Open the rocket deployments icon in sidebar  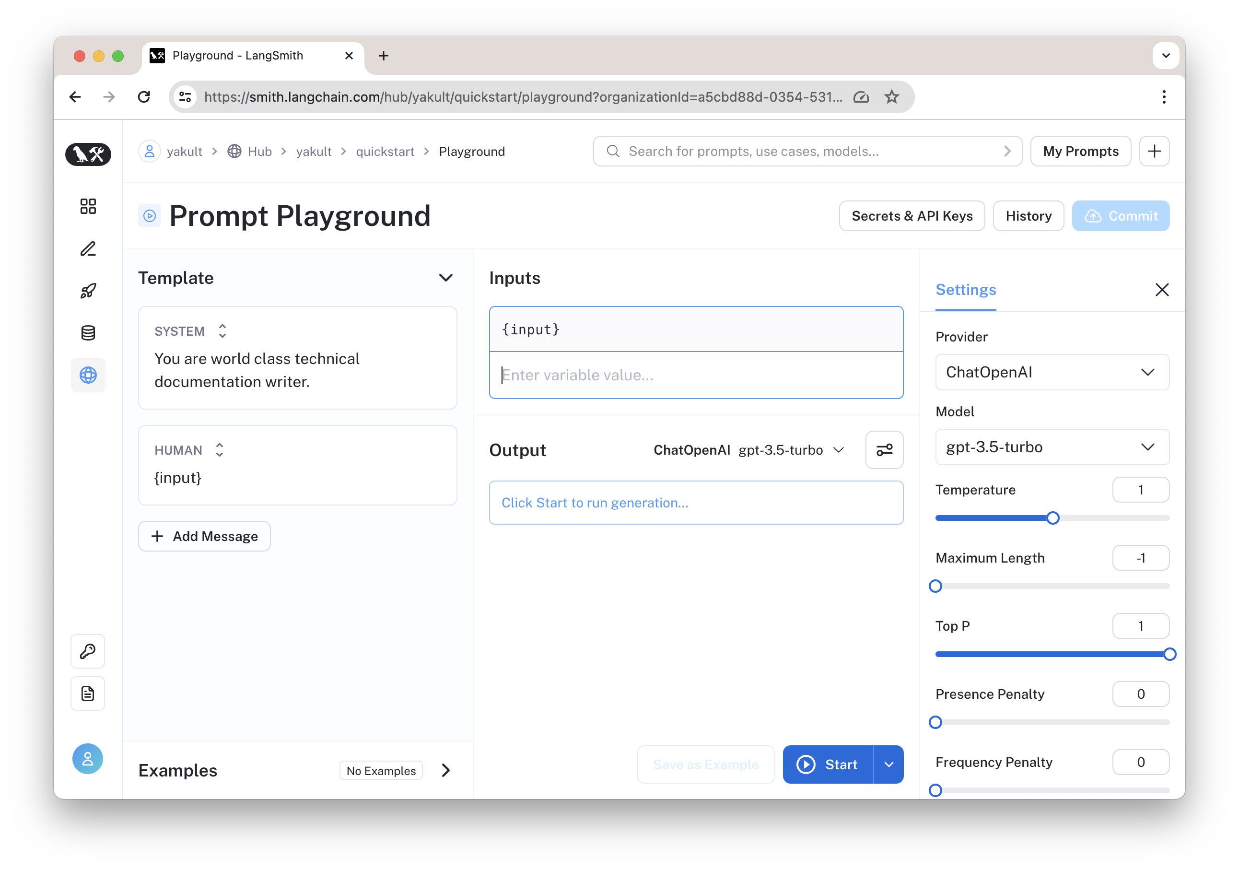(88, 291)
